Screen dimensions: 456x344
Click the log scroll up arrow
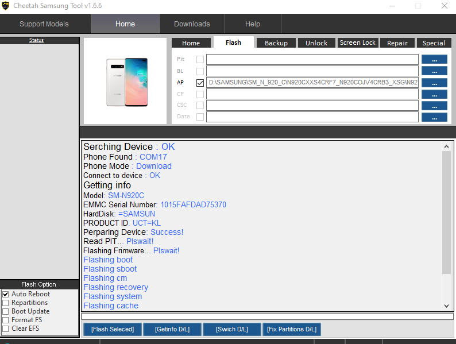(446, 147)
